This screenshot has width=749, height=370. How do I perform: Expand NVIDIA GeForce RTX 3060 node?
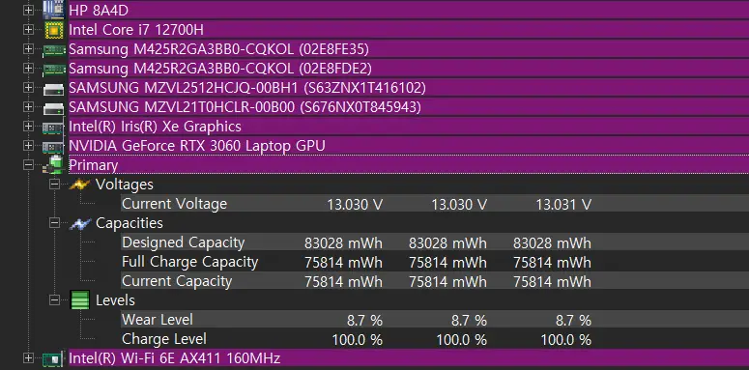point(28,145)
